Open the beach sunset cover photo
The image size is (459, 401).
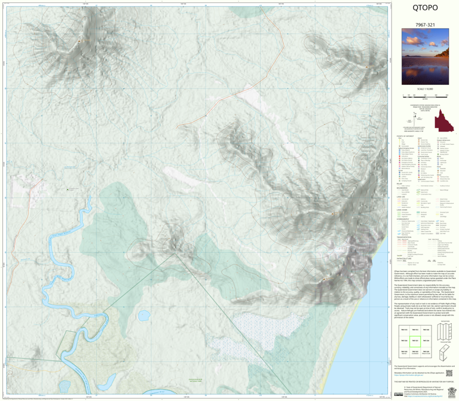[425, 57]
